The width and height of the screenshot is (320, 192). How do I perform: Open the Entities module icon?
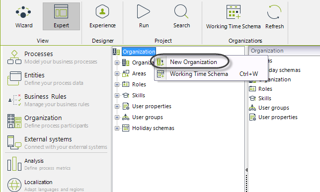14,78
